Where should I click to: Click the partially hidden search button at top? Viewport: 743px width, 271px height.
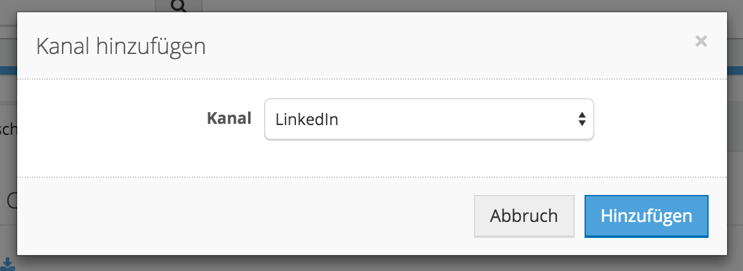click(x=178, y=6)
